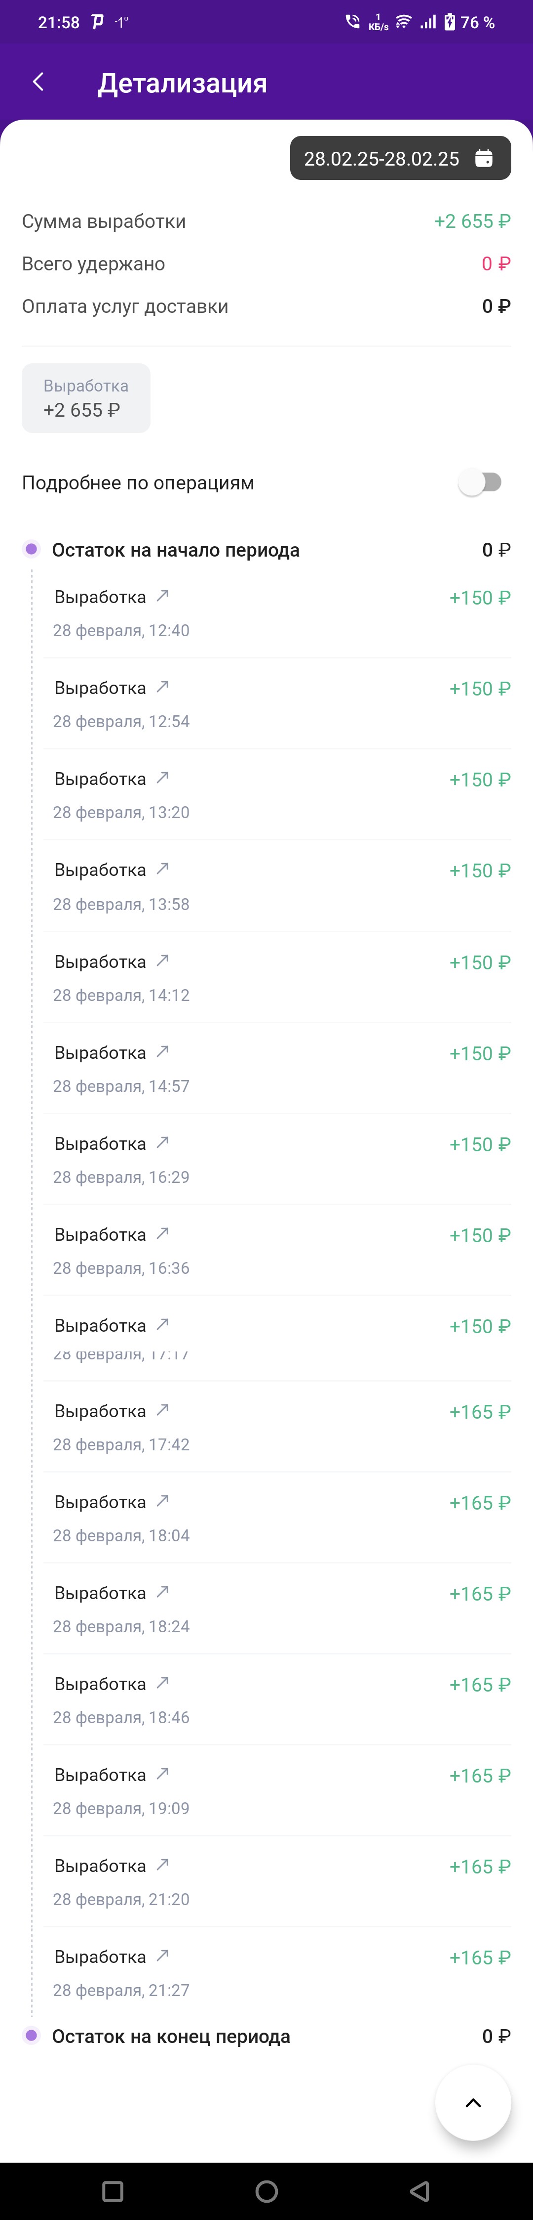This screenshot has width=533, height=2220.
Task: Open arrow icon for 18:04 Выработка entry
Action: tap(162, 1500)
